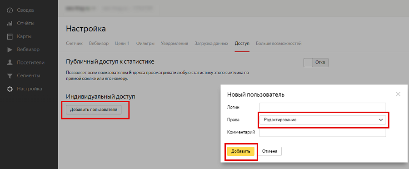This screenshot has height=169, width=409.
Task: Click the Добавить пользователя button
Action: [x=94, y=110]
